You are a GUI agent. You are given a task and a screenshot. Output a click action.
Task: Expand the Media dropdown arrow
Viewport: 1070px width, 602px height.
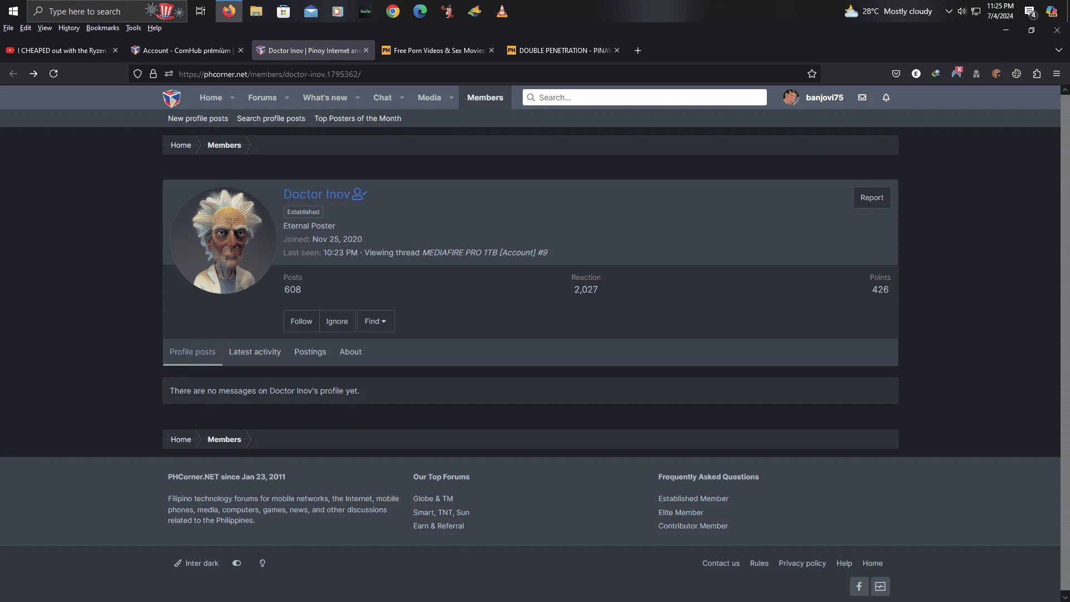point(451,98)
